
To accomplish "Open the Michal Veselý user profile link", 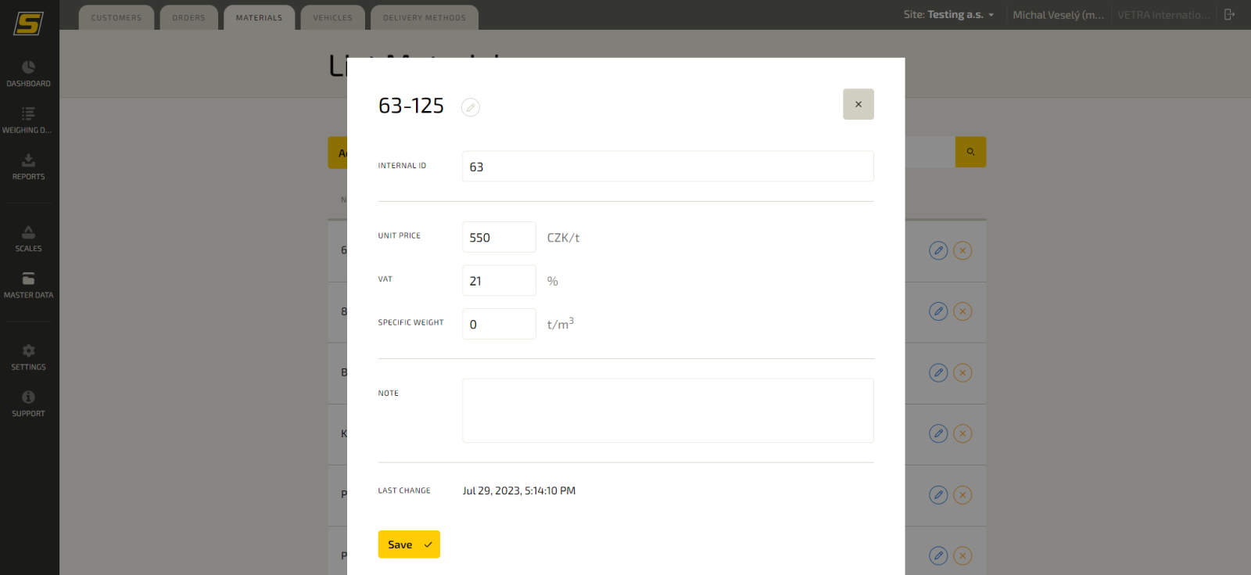I will tap(1058, 15).
